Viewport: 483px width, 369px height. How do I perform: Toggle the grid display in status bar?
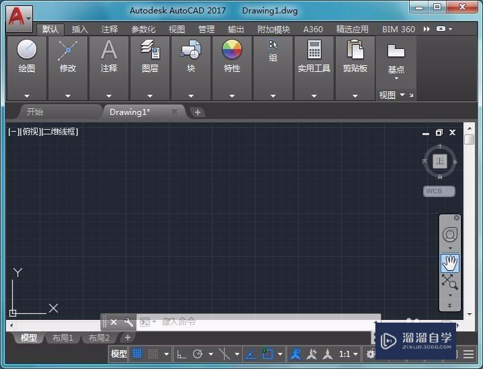point(137,354)
